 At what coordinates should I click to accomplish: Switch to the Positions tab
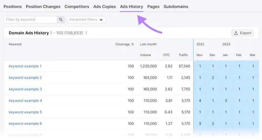coord(13,7)
